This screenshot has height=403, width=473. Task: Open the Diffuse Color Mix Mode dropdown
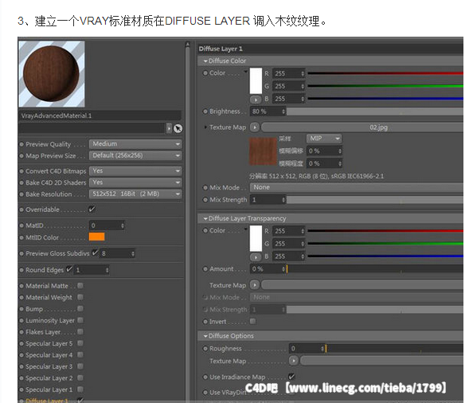357,187
